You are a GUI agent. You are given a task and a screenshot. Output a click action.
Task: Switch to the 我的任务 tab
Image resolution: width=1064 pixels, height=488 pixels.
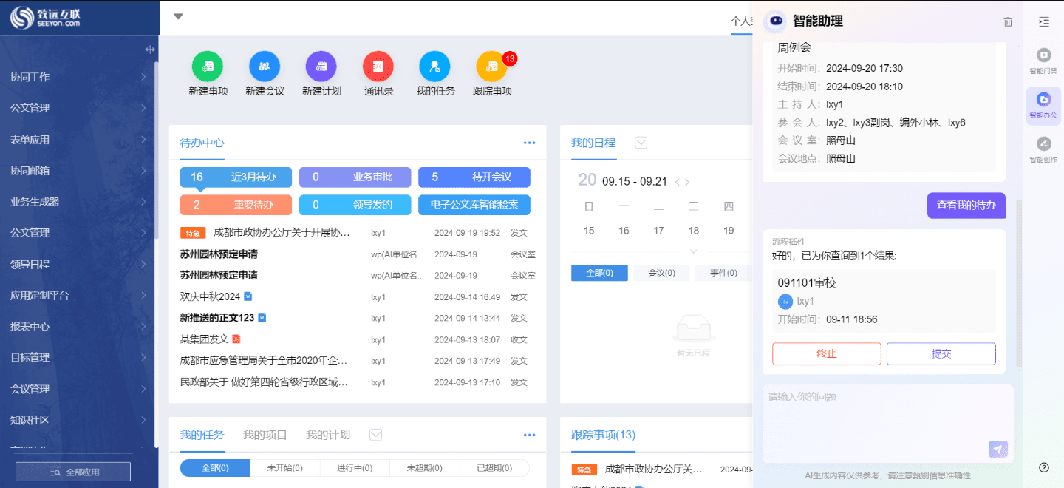202,435
